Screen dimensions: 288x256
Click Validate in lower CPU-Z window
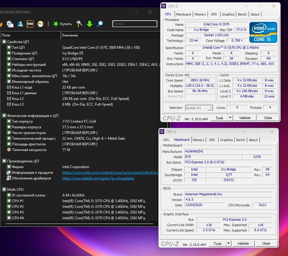(x=243, y=243)
